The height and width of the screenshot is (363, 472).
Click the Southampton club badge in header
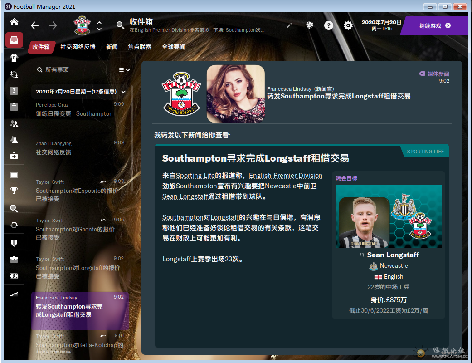82,25
